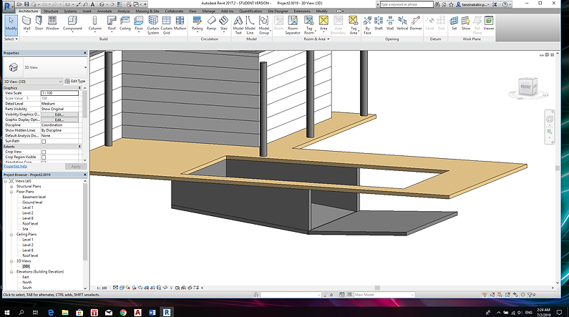
Task: Select the Stair tool
Action: [224, 24]
